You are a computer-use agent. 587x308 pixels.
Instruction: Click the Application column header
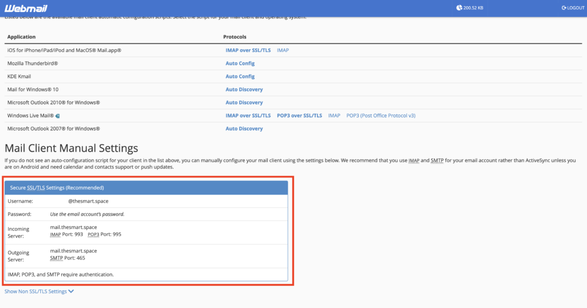21,37
